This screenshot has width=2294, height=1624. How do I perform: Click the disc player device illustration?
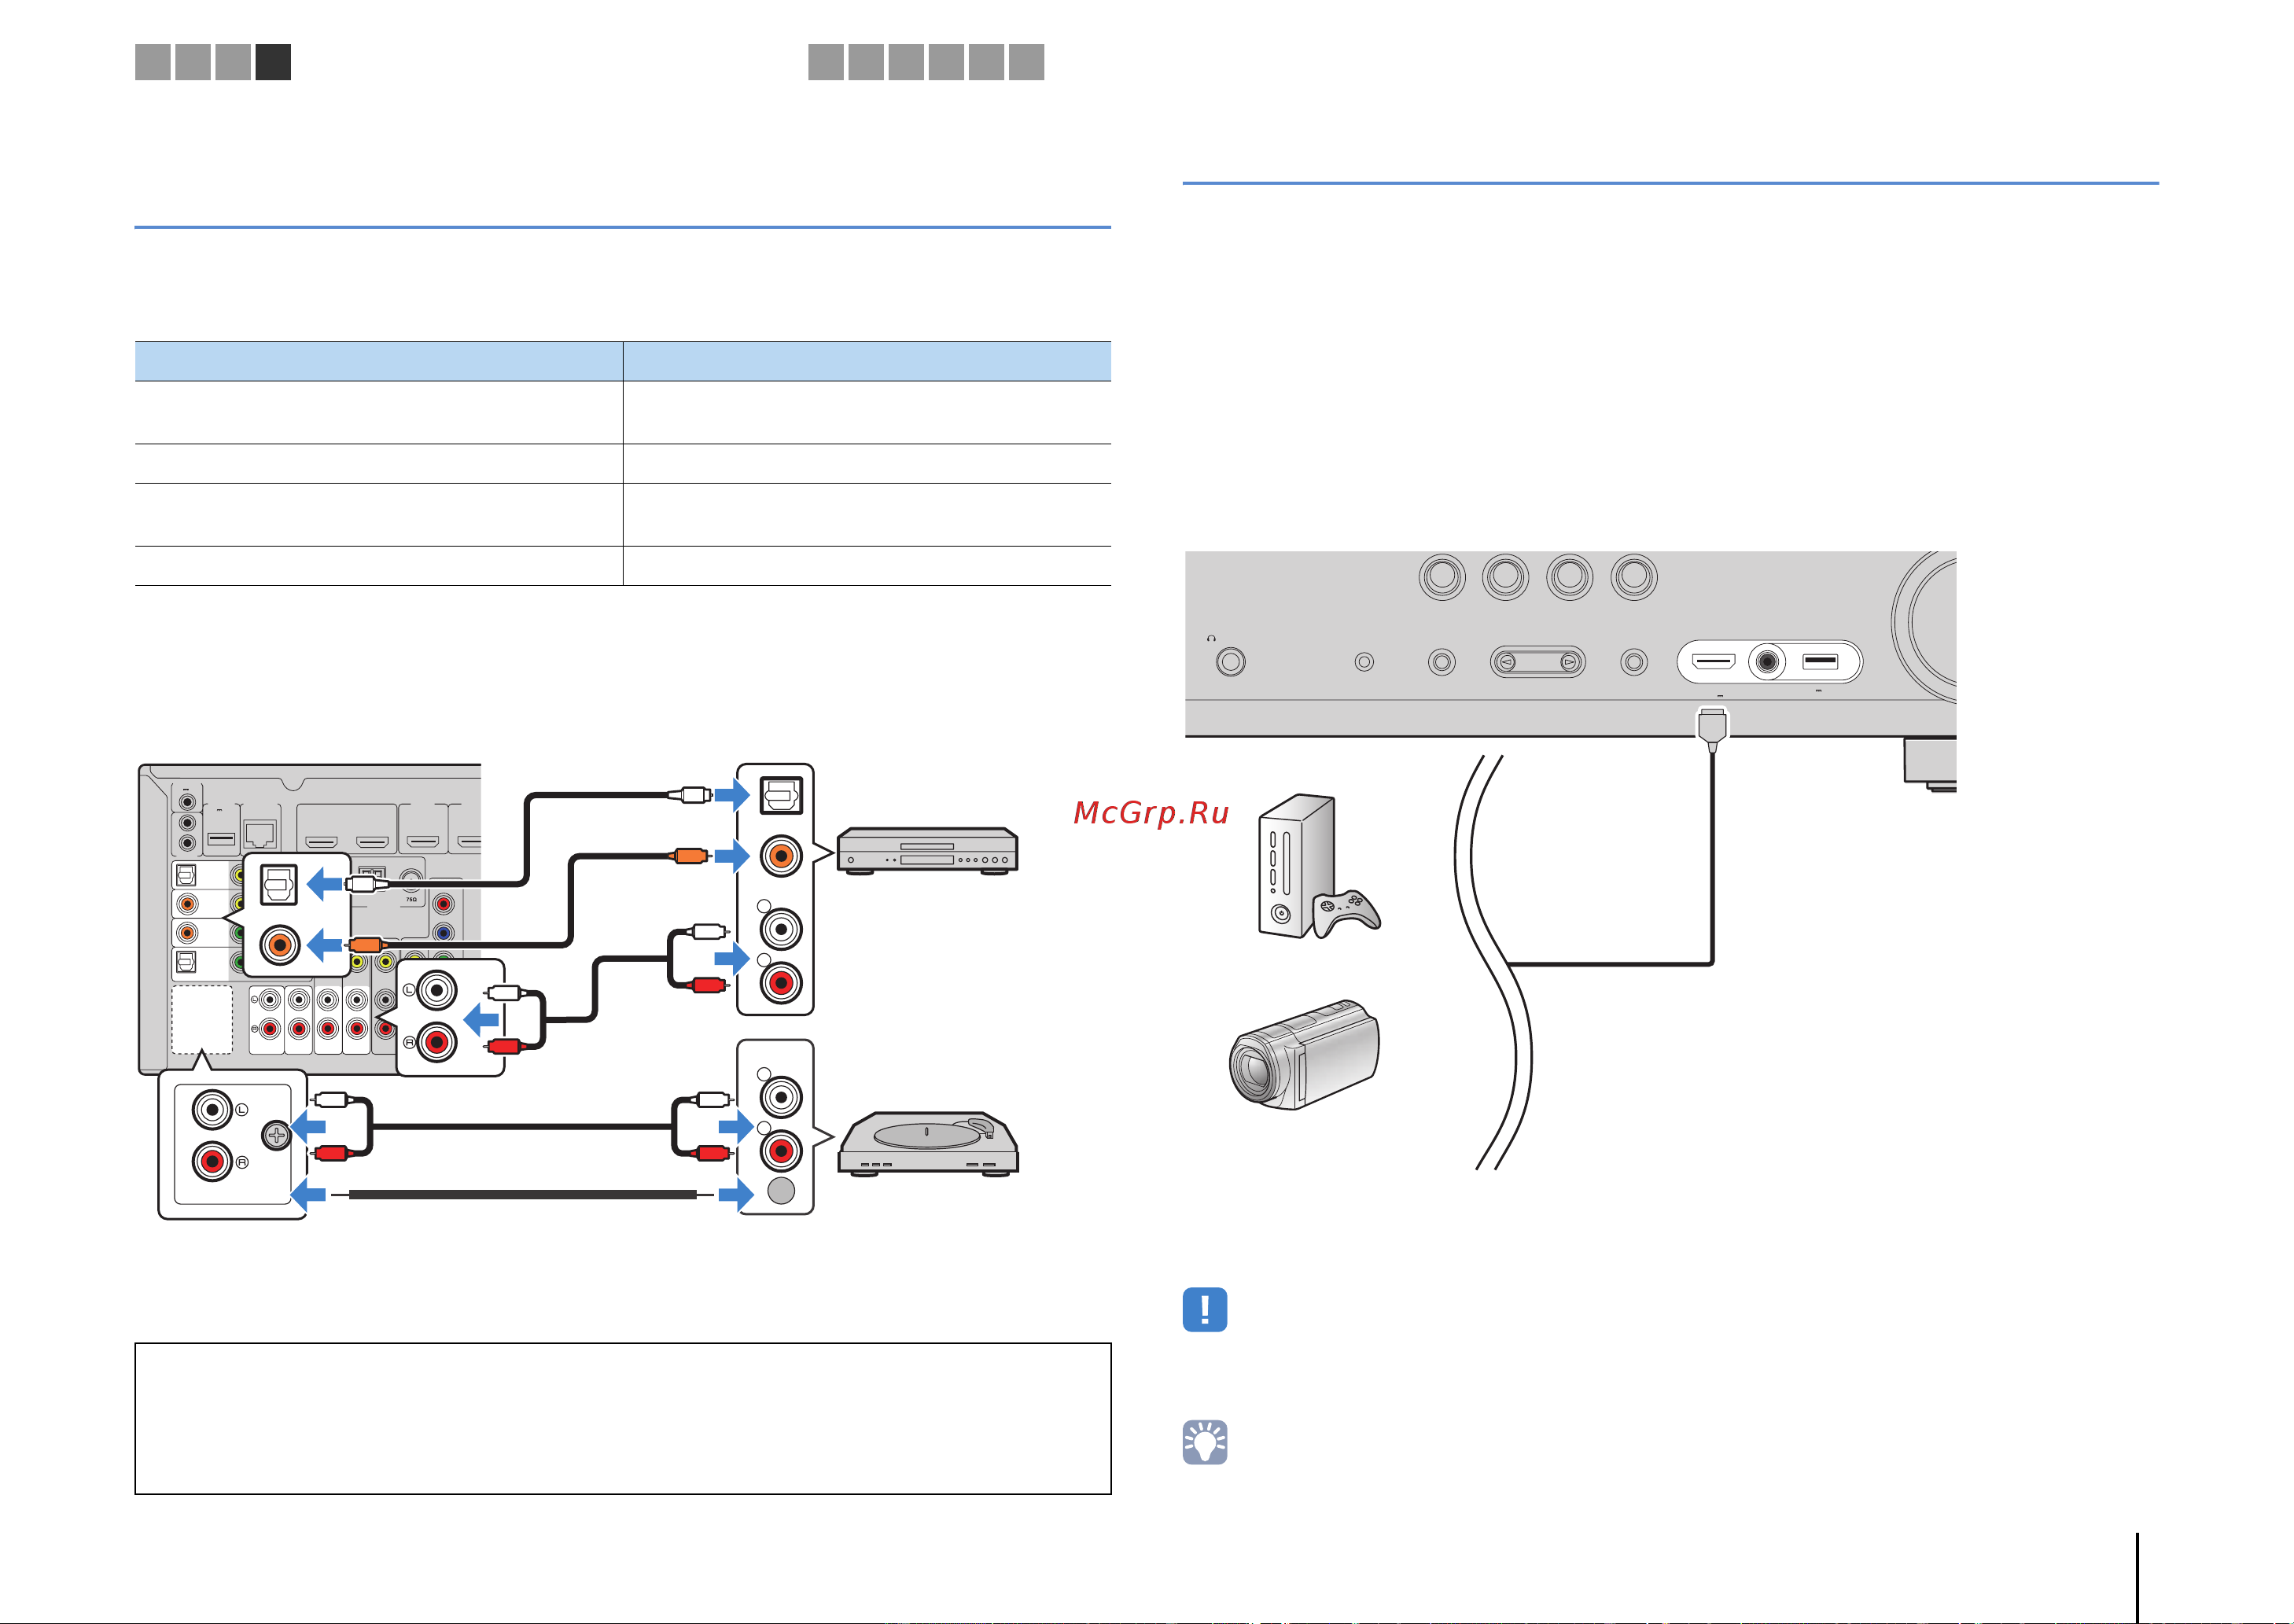click(x=927, y=851)
